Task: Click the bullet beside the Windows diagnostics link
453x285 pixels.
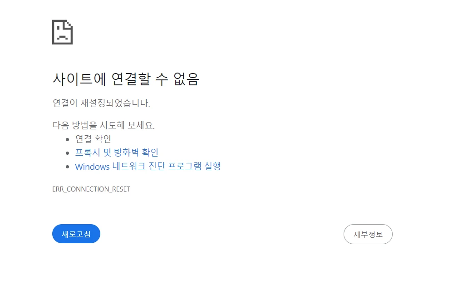Action: [67, 167]
